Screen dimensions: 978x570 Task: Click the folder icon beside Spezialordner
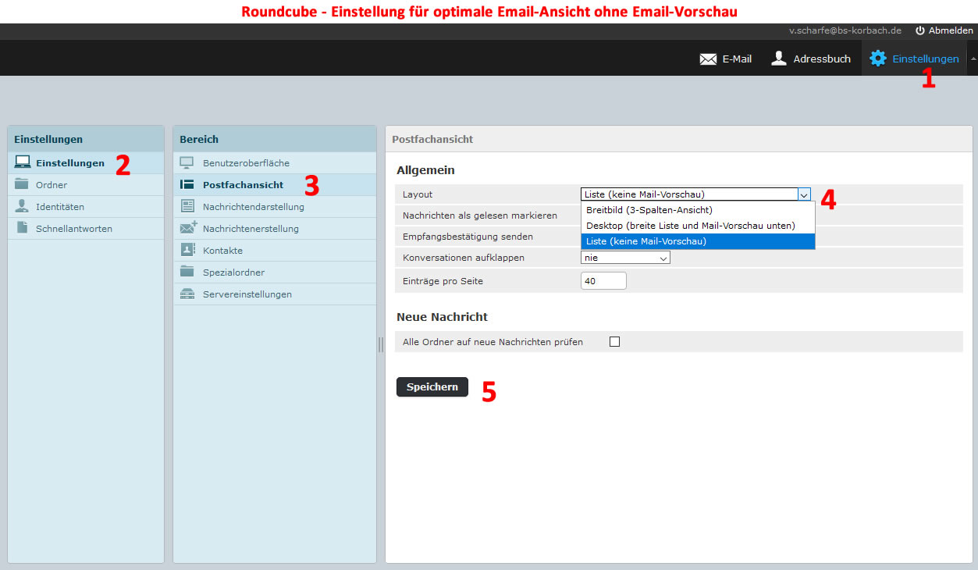187,272
